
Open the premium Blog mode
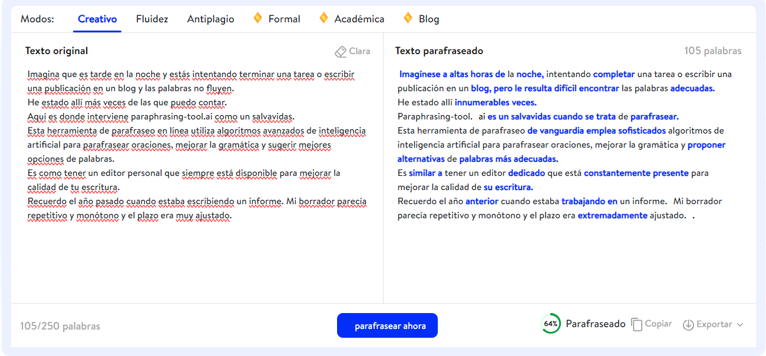coord(421,19)
